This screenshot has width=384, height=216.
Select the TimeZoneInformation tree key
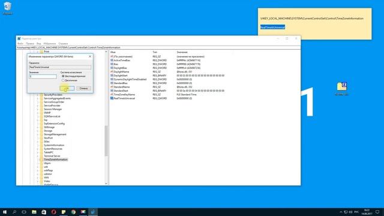[56, 160]
